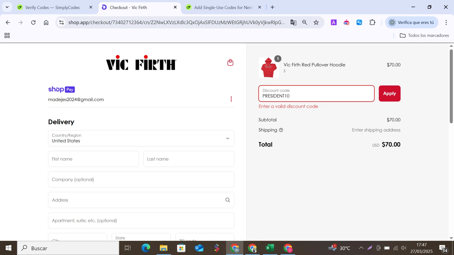Viewport: 454px width, 255px height.
Task: Click the Last name field
Action: click(189, 159)
